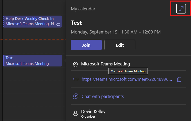
Task: Open Chat with participants
Action: 103,96
